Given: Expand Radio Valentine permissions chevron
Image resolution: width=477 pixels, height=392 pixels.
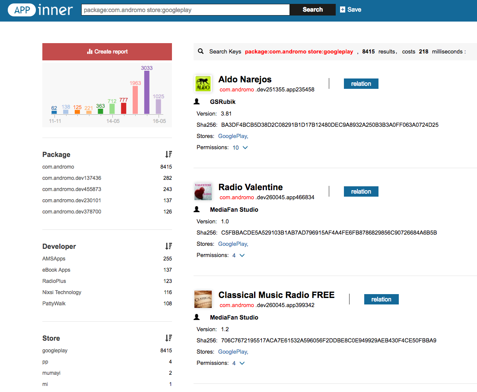Looking at the screenshot, I should [x=242, y=255].
